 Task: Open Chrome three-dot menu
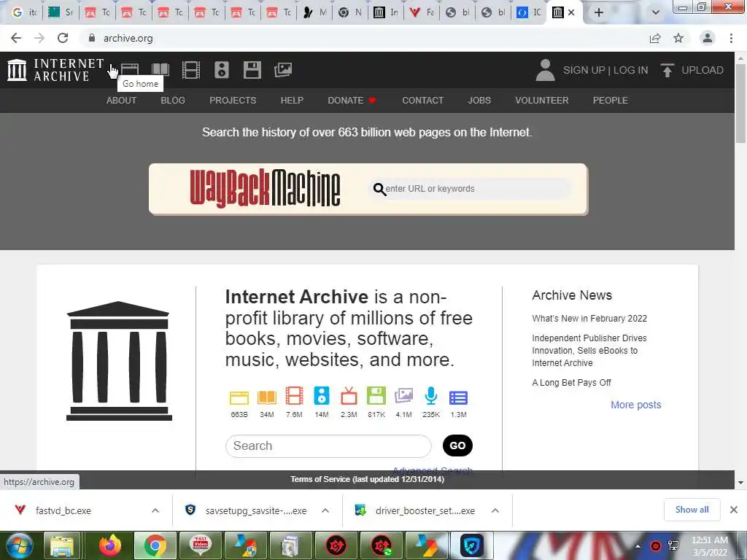pyautogui.click(x=731, y=38)
